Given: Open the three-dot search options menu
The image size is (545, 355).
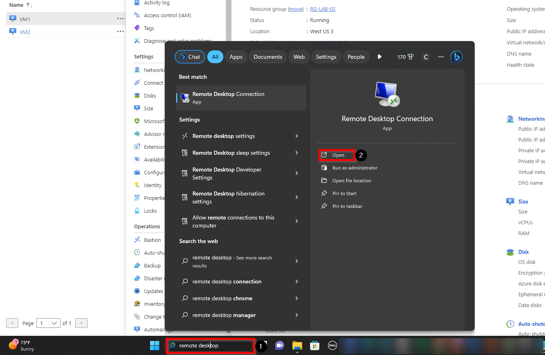Looking at the screenshot, I should pos(441,57).
